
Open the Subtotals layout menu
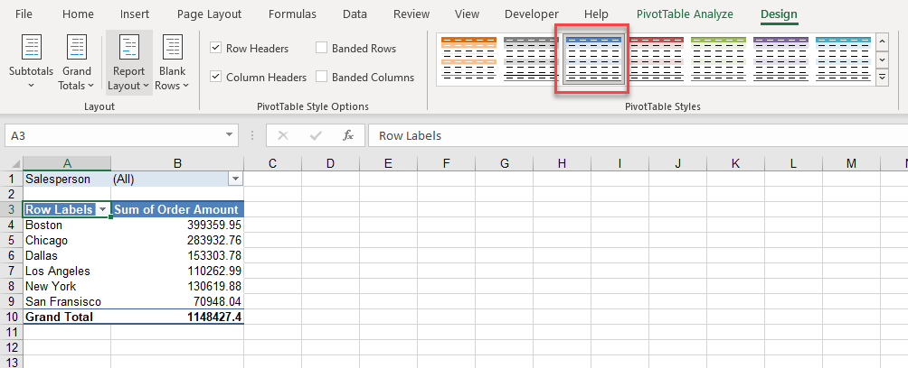(x=31, y=63)
